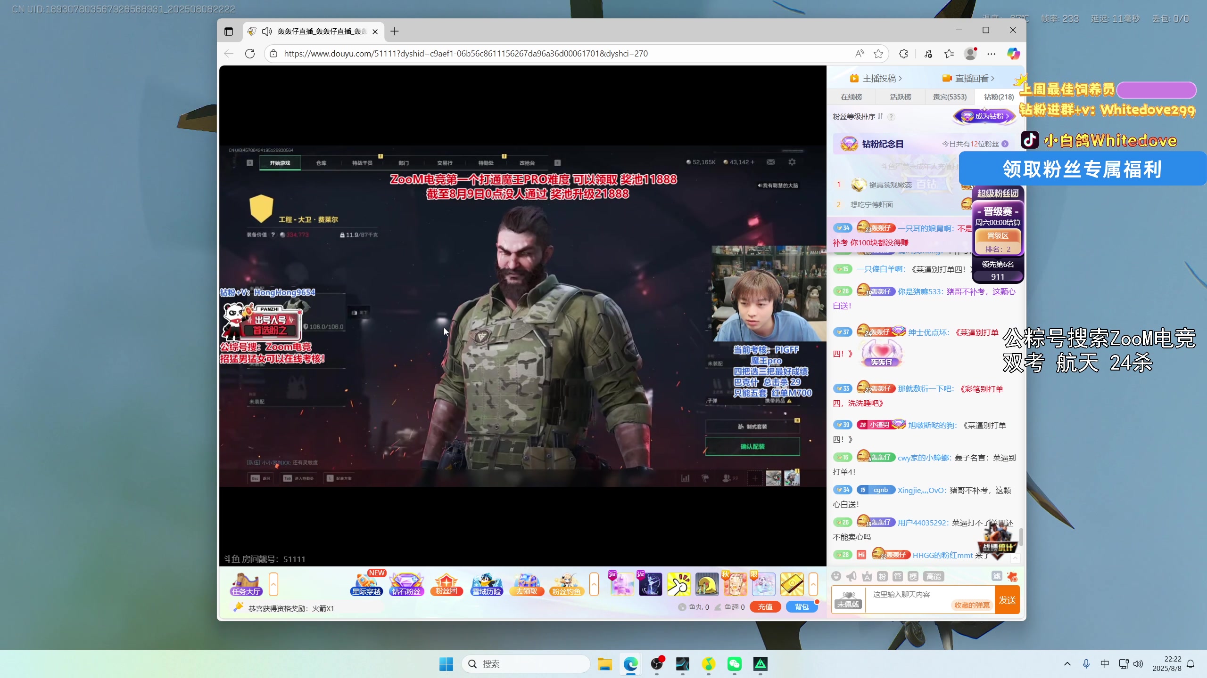The height and width of the screenshot is (678, 1207).
Task: Show hidden system tray icons
Action: [x=1067, y=664]
